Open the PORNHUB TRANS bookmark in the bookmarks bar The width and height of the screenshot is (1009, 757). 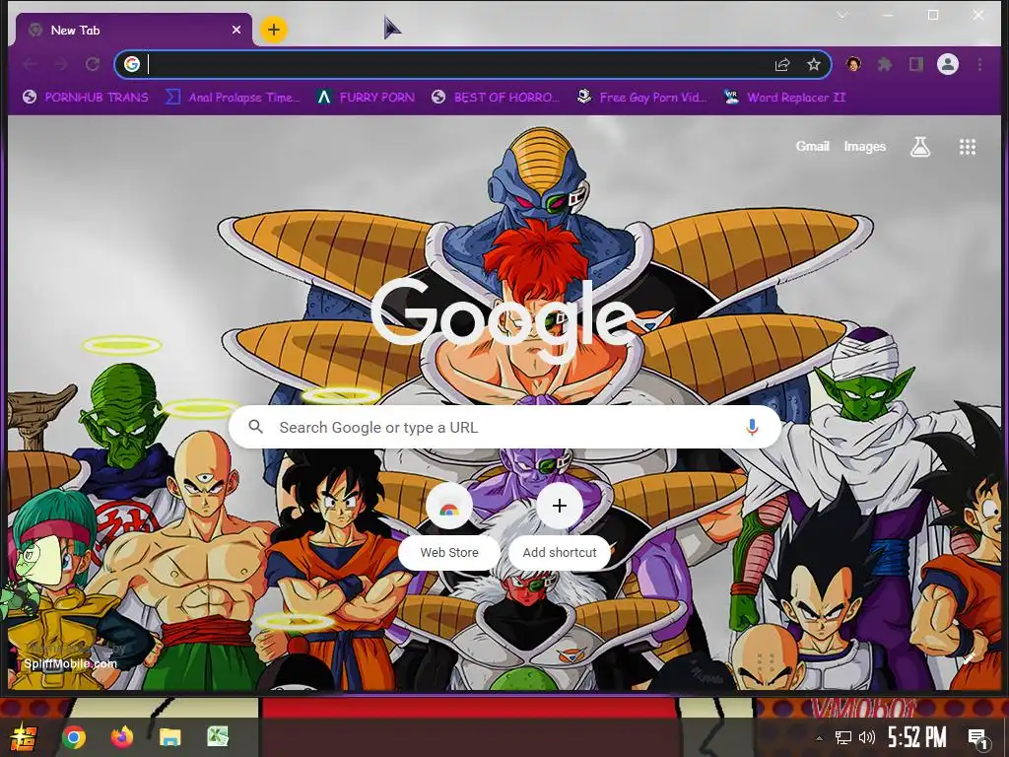[x=85, y=98]
